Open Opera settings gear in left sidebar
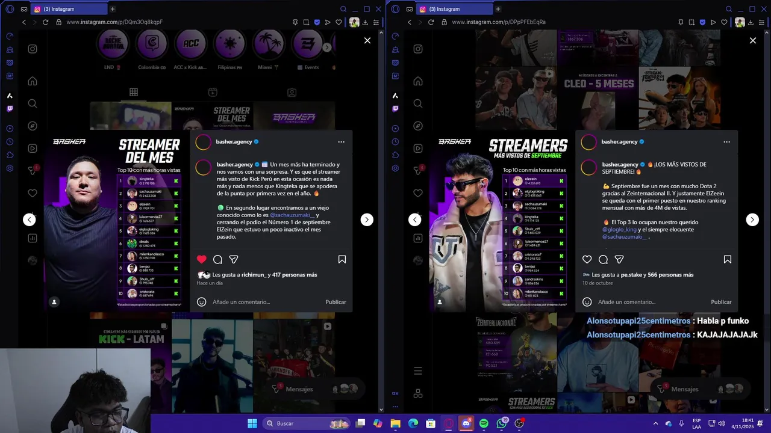 10,168
